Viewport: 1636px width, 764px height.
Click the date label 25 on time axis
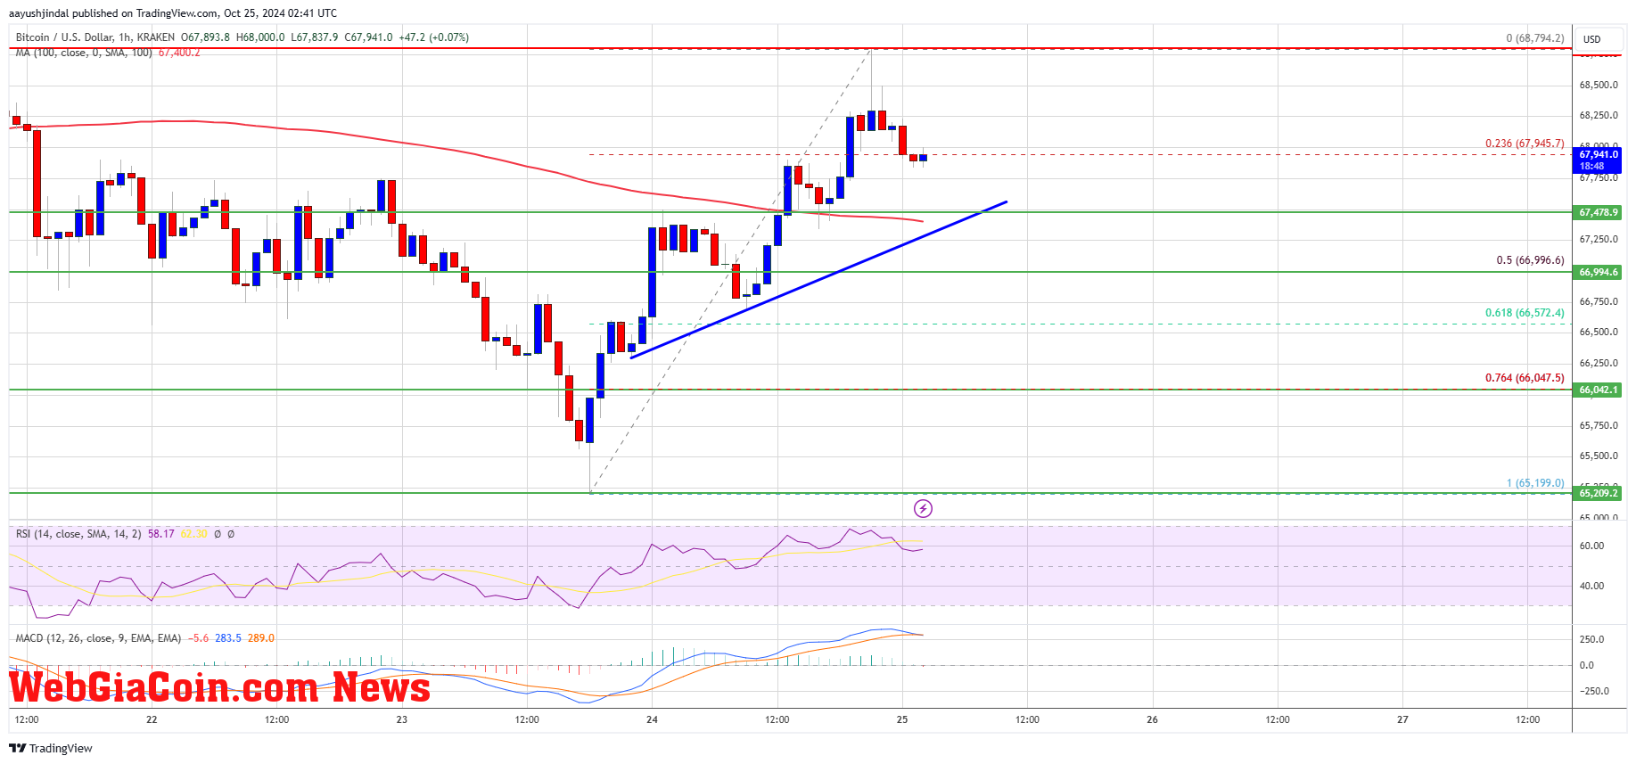902,719
